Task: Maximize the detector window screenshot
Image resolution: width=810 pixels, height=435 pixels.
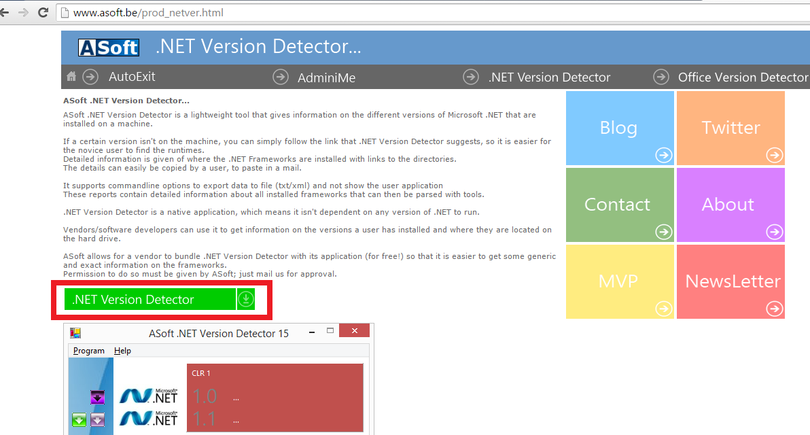Action: [x=330, y=330]
